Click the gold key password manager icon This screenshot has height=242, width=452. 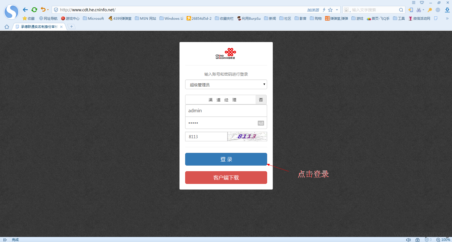[x=430, y=10]
